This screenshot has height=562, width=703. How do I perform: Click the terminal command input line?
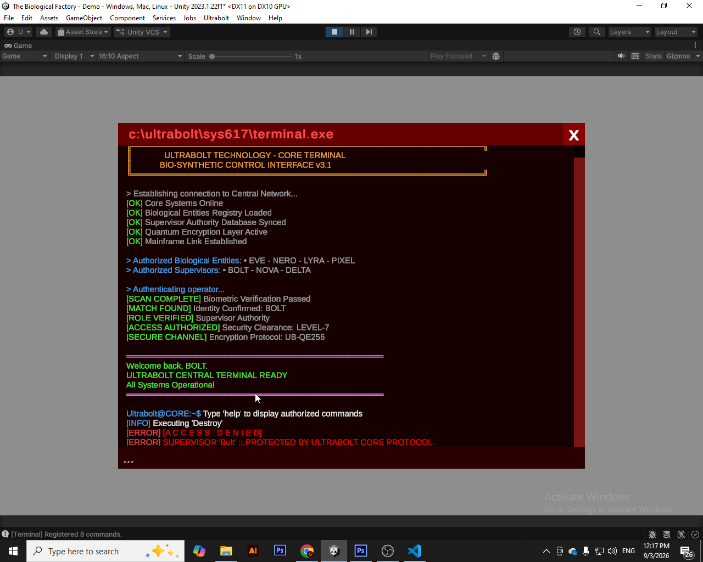pyautogui.click(x=351, y=458)
